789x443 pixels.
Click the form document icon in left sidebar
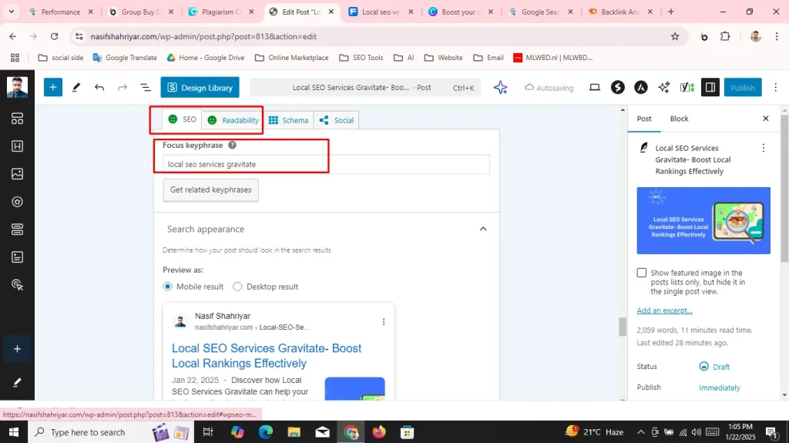tap(17, 257)
